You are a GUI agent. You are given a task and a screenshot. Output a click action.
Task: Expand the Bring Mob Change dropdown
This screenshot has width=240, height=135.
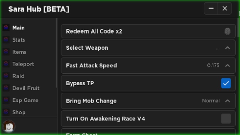click(x=227, y=101)
